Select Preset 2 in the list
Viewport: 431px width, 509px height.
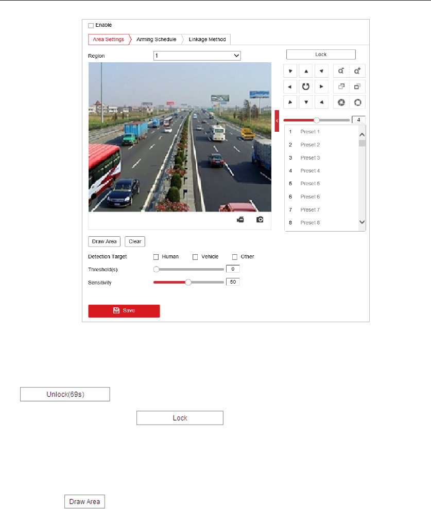tap(321, 145)
